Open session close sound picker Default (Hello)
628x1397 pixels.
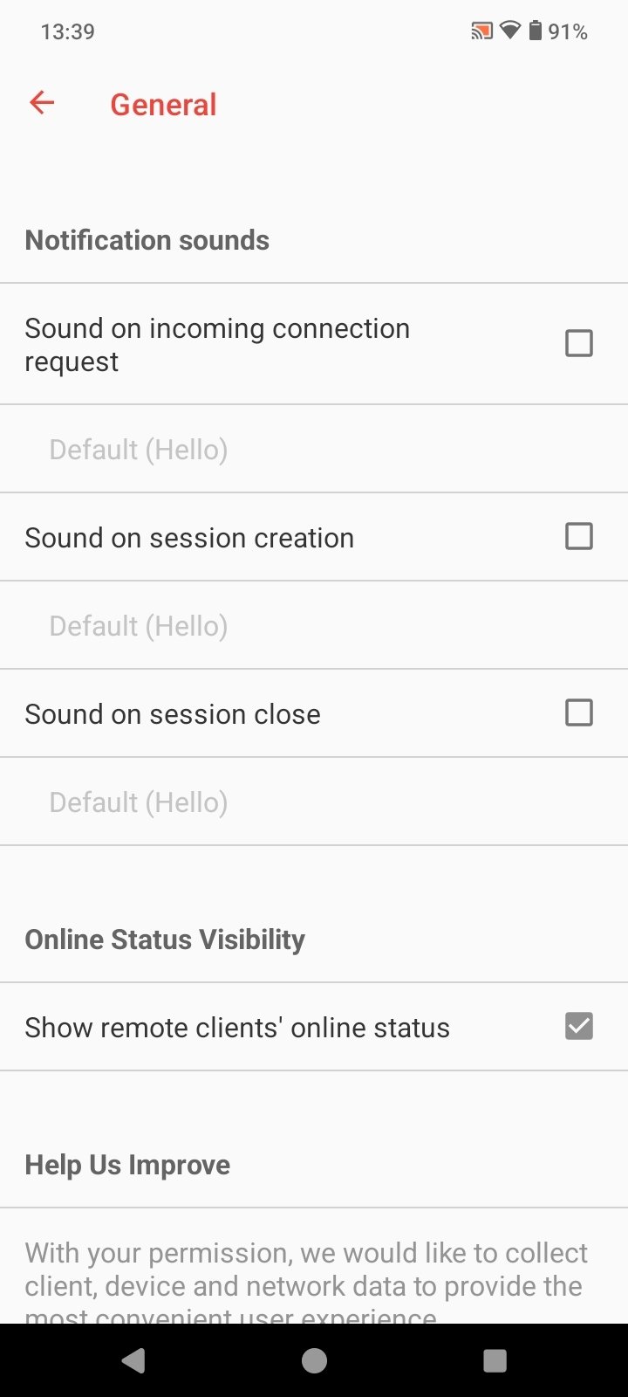pyautogui.click(x=139, y=802)
